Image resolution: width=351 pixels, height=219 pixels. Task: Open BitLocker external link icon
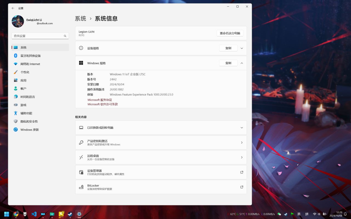coord(242,187)
